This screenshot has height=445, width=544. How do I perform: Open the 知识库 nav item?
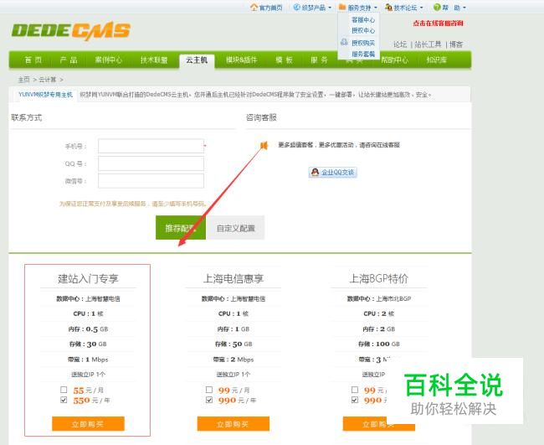[436, 60]
